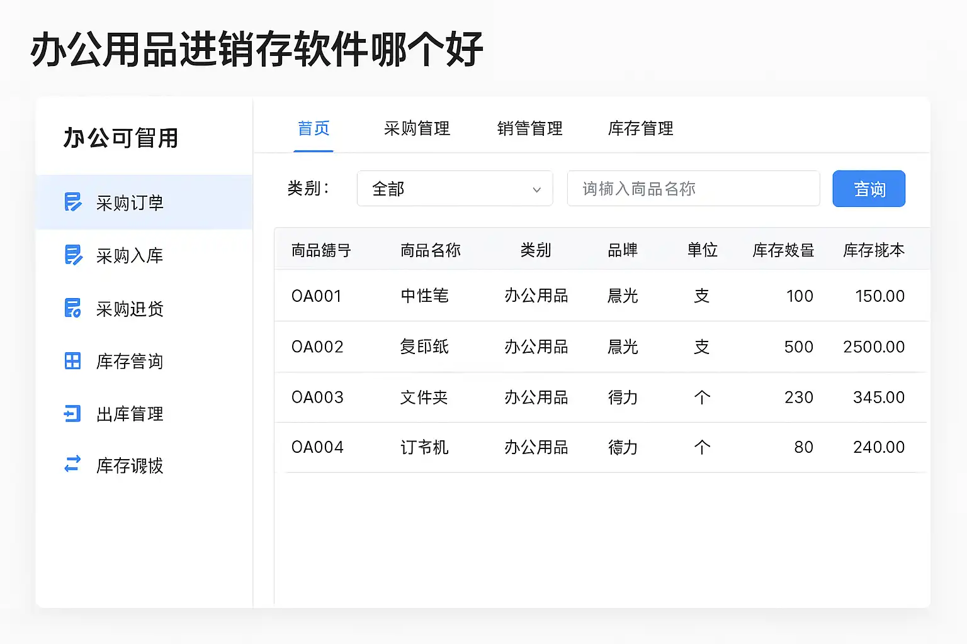967x644 pixels.
Task: Click the 采购订单 sidebar document icon
Action: pyautogui.click(x=73, y=202)
